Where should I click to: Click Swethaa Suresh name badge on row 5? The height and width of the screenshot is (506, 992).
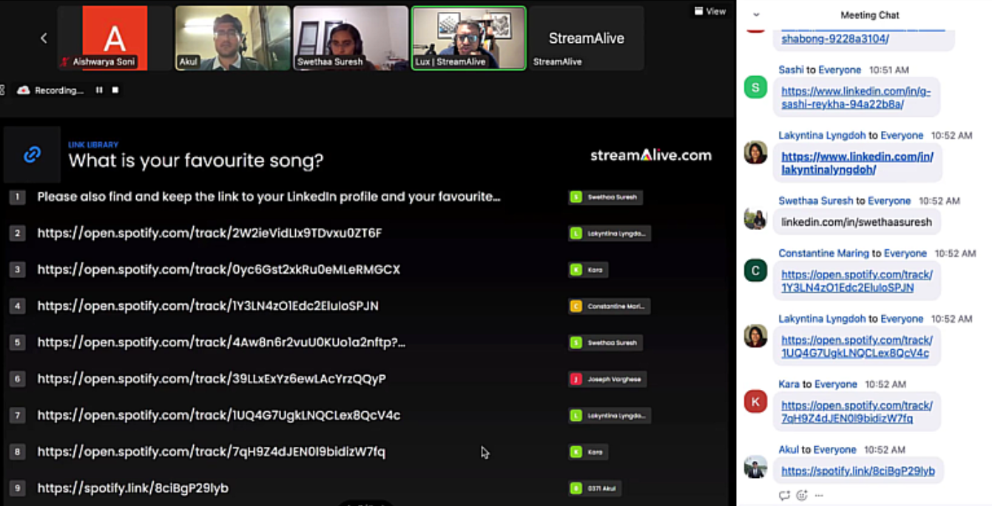[x=605, y=343]
